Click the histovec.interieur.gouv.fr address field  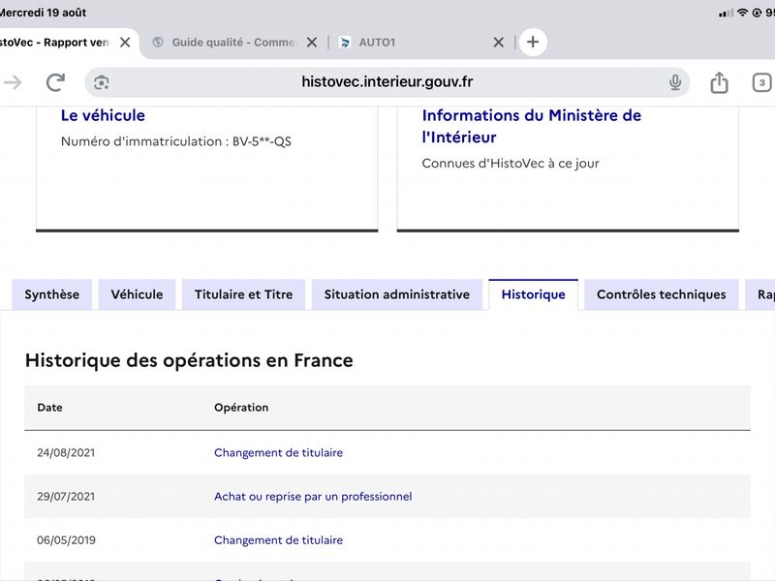pos(387,81)
